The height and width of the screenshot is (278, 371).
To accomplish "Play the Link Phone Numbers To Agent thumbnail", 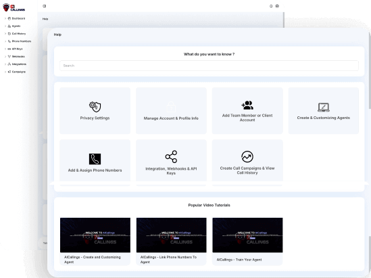I will 171,235.
